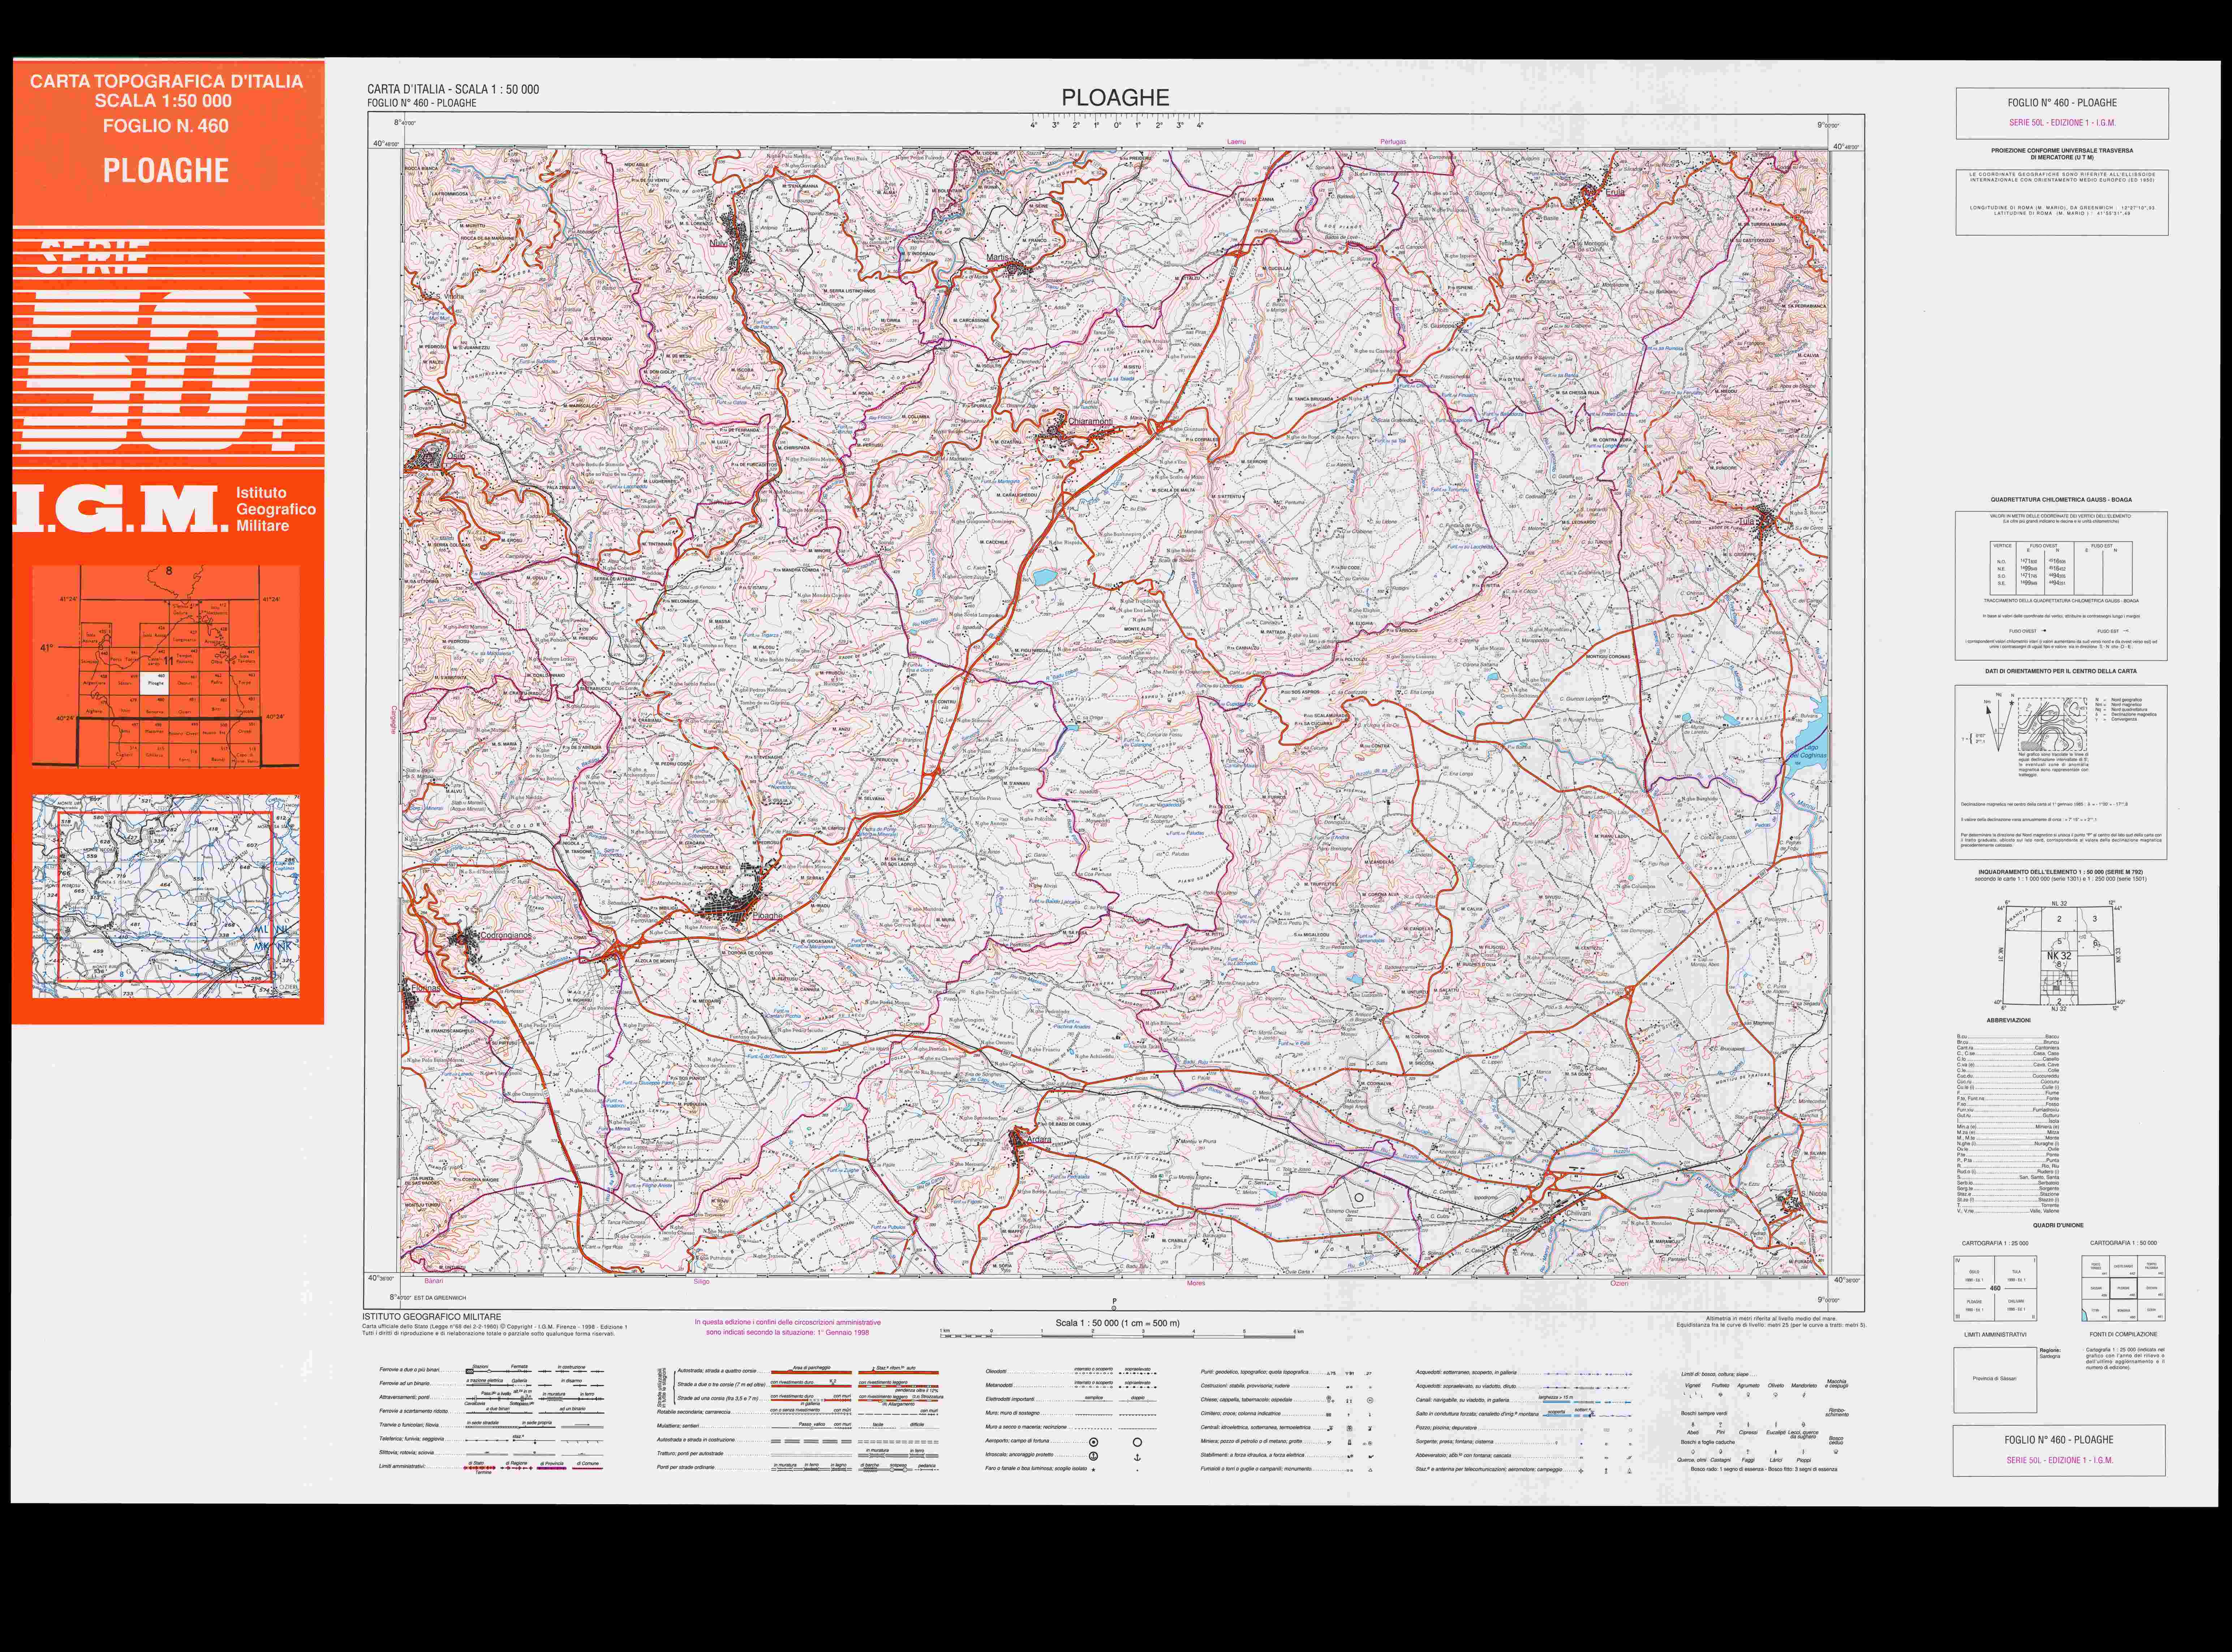Click 'ISTITUTO GEOGRAFICO MILITARE' below the map

pos(432,1317)
